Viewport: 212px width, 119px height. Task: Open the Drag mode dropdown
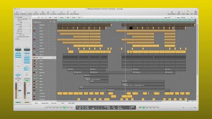185,18
